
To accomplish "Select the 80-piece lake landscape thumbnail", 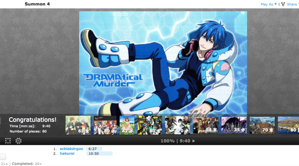I will (288, 125).
